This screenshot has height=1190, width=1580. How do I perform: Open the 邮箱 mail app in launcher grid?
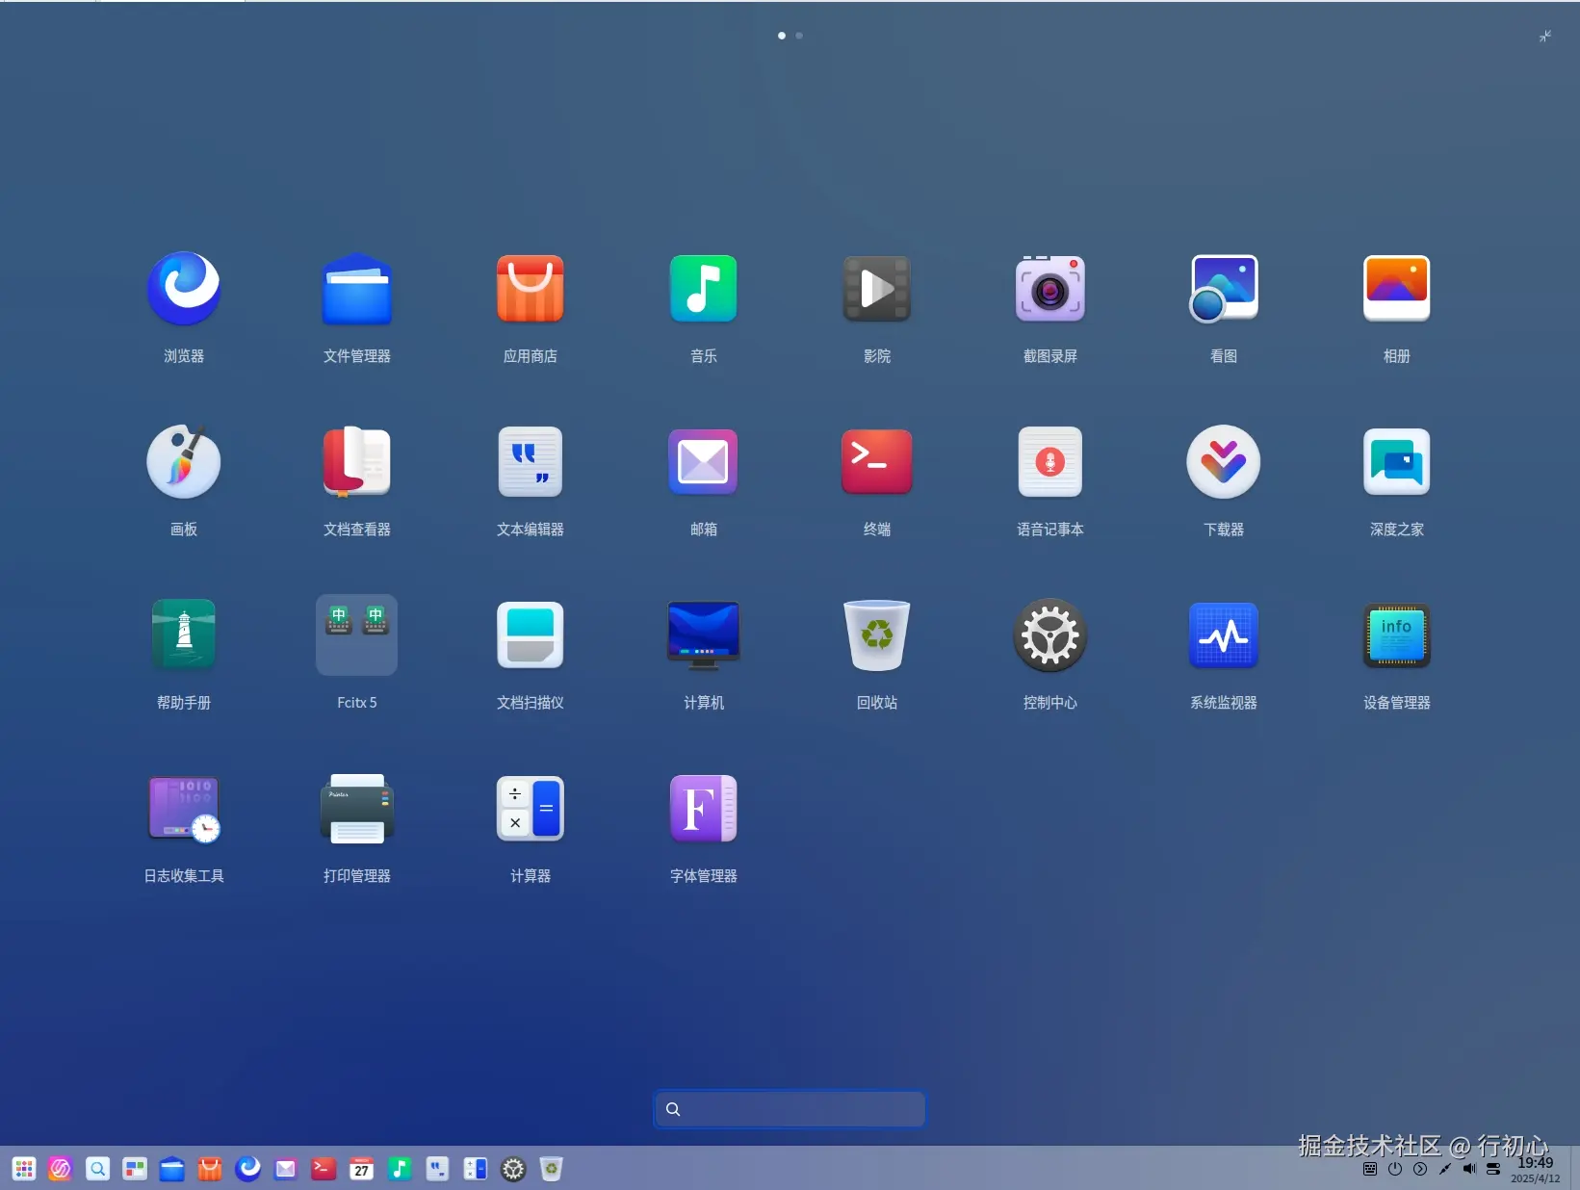point(704,462)
